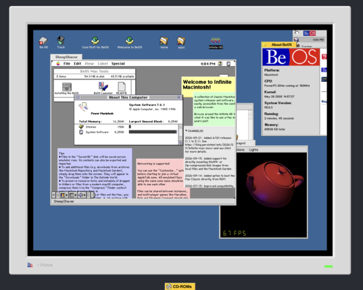The width and height of the screenshot is (363, 290).
Task: Click the purple Tips sticky note
Action: click(95, 173)
